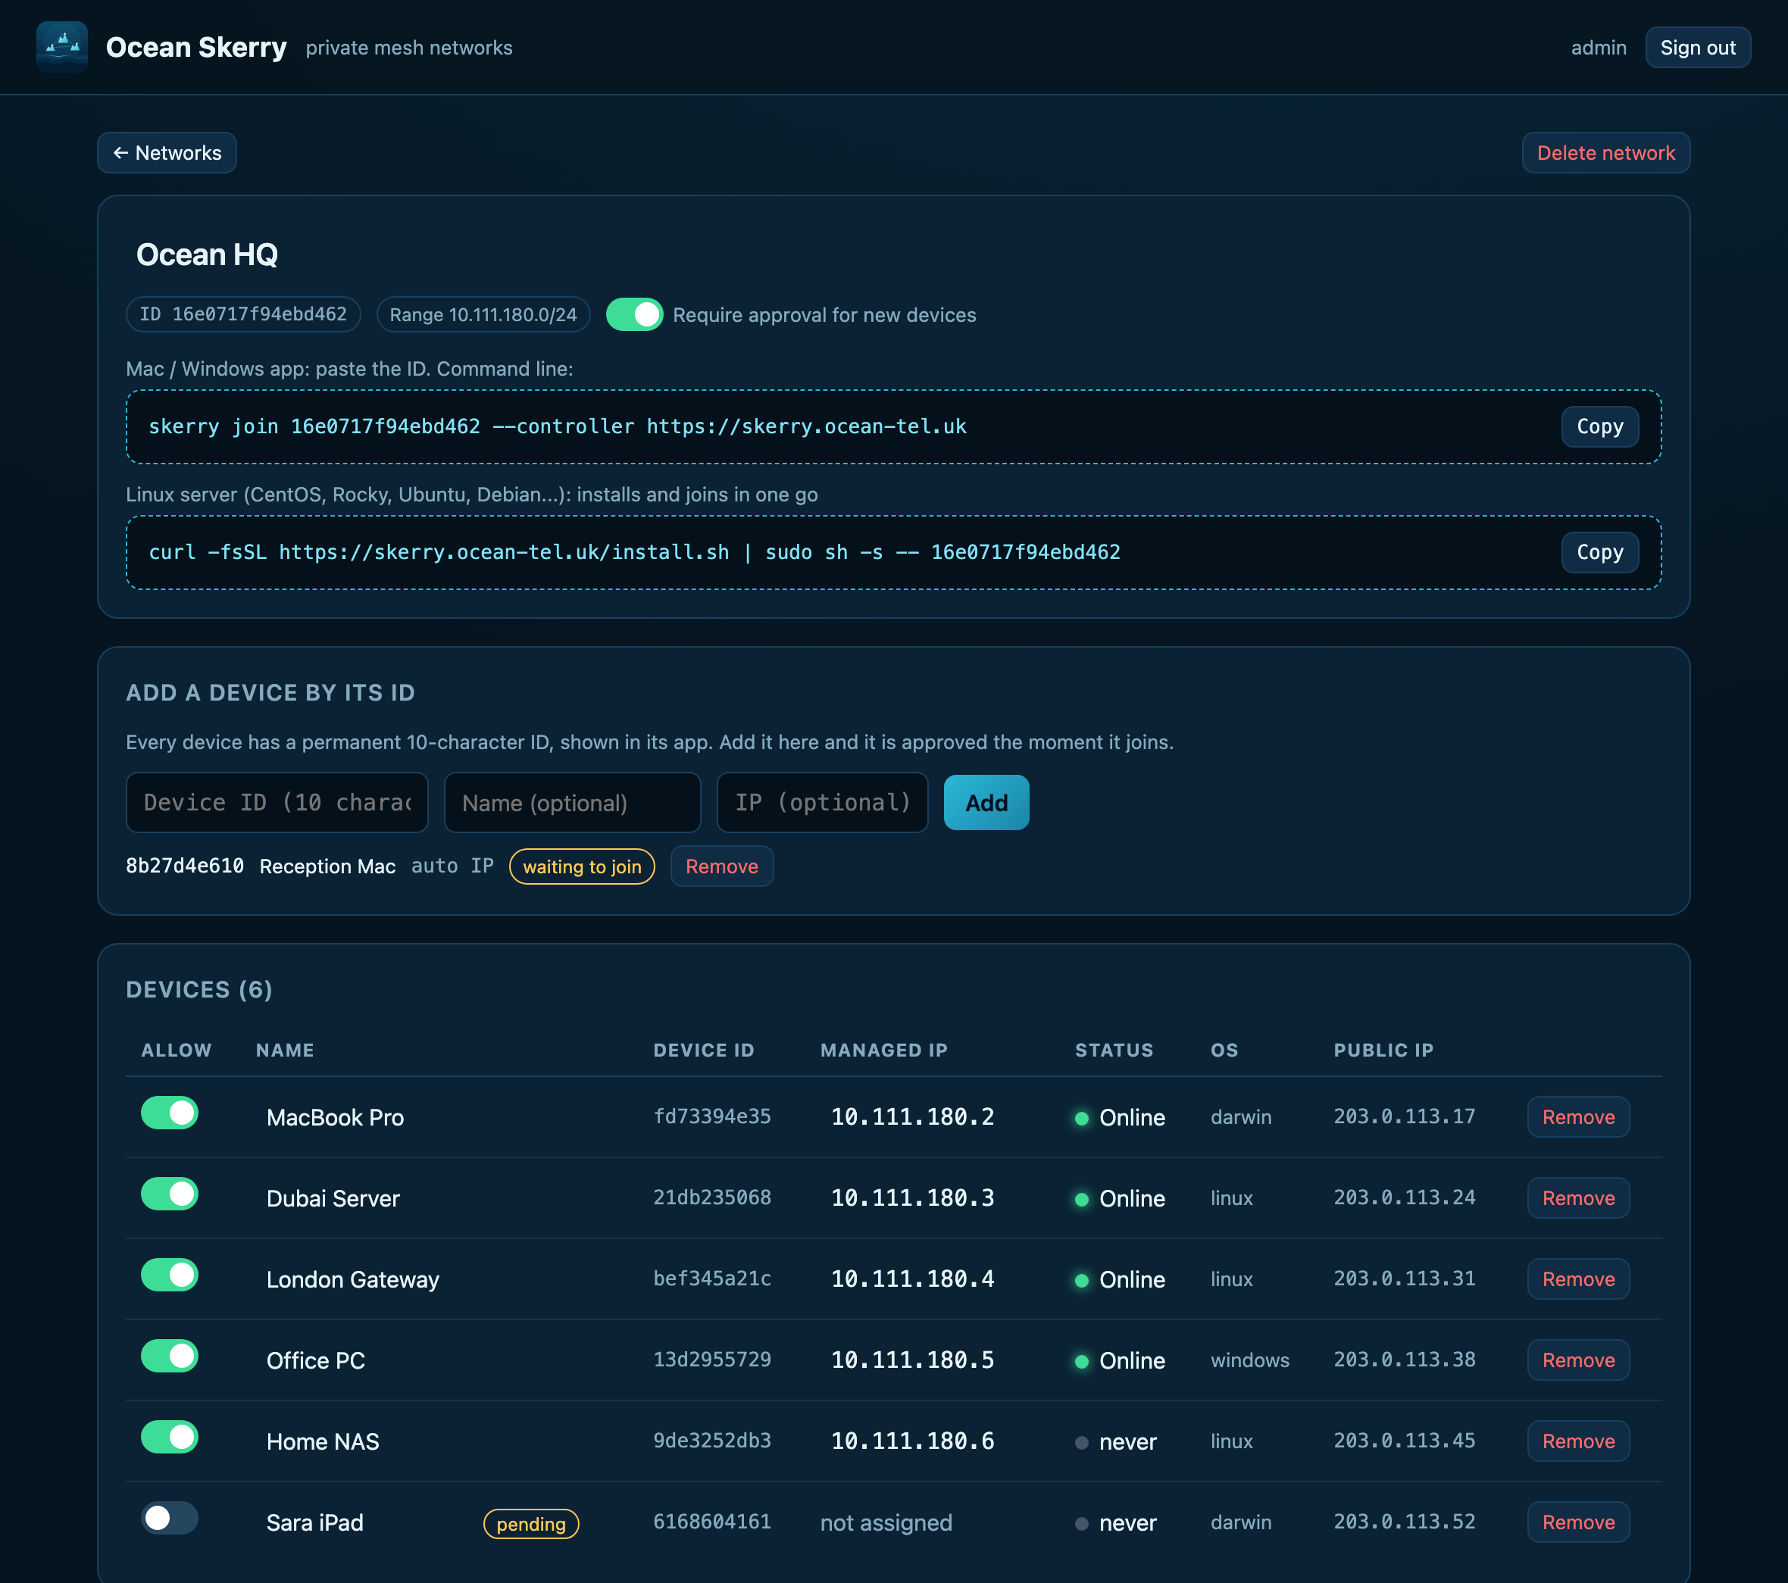The image size is (1788, 1583).
Task: Click the Delete network button
Action: (1606, 153)
